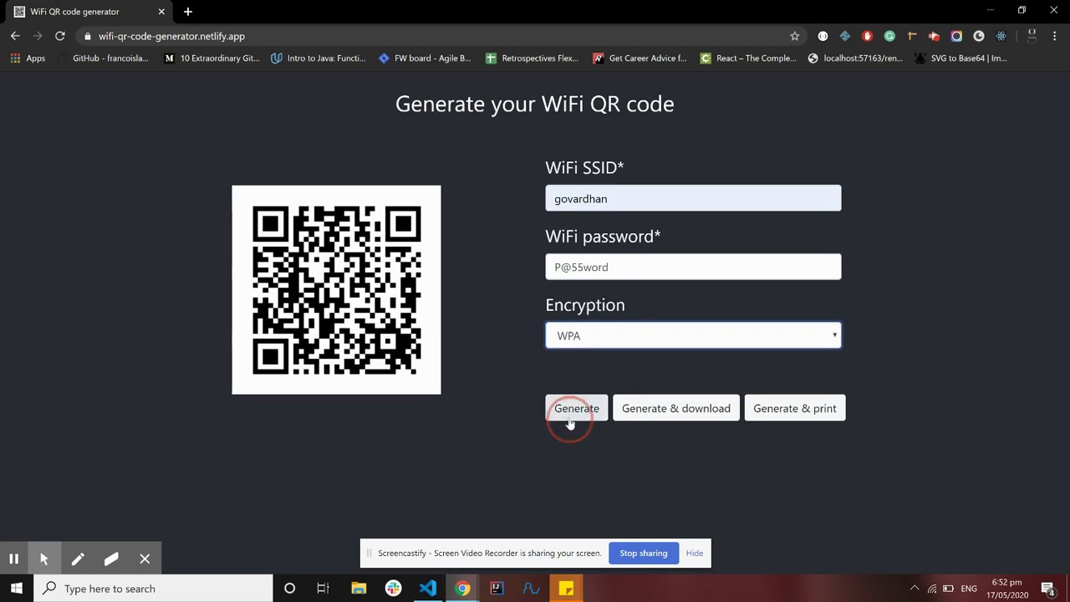Click the Generate button
1070x602 pixels.
577,408
